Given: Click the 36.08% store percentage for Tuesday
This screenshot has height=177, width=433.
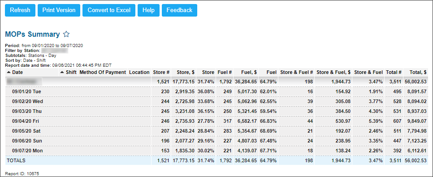Looking at the screenshot, I should [206, 91].
